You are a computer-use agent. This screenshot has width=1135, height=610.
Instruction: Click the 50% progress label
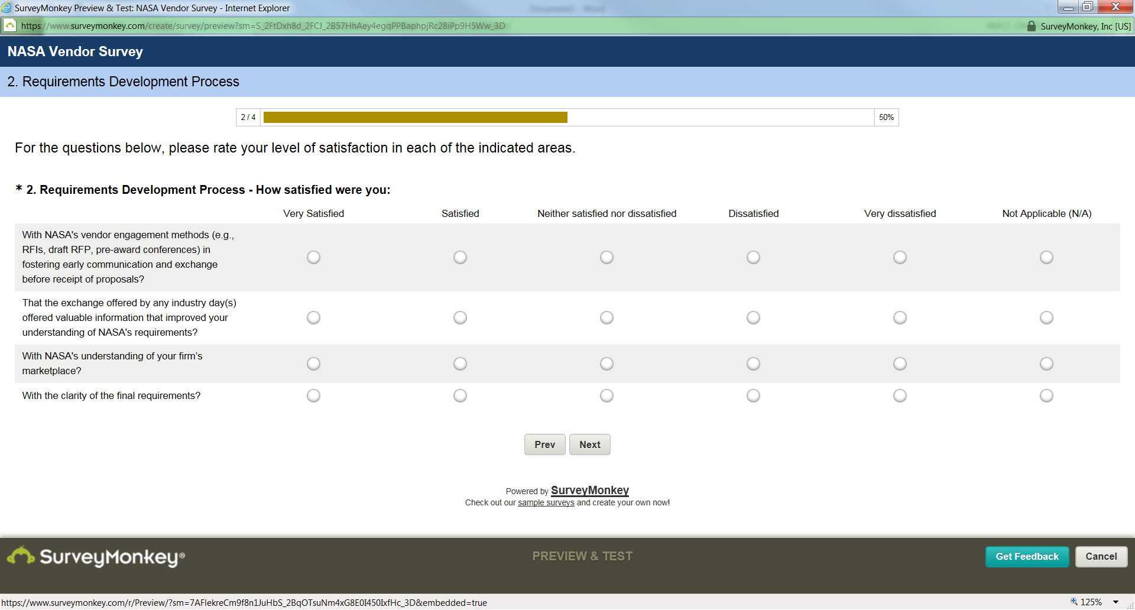[886, 117]
